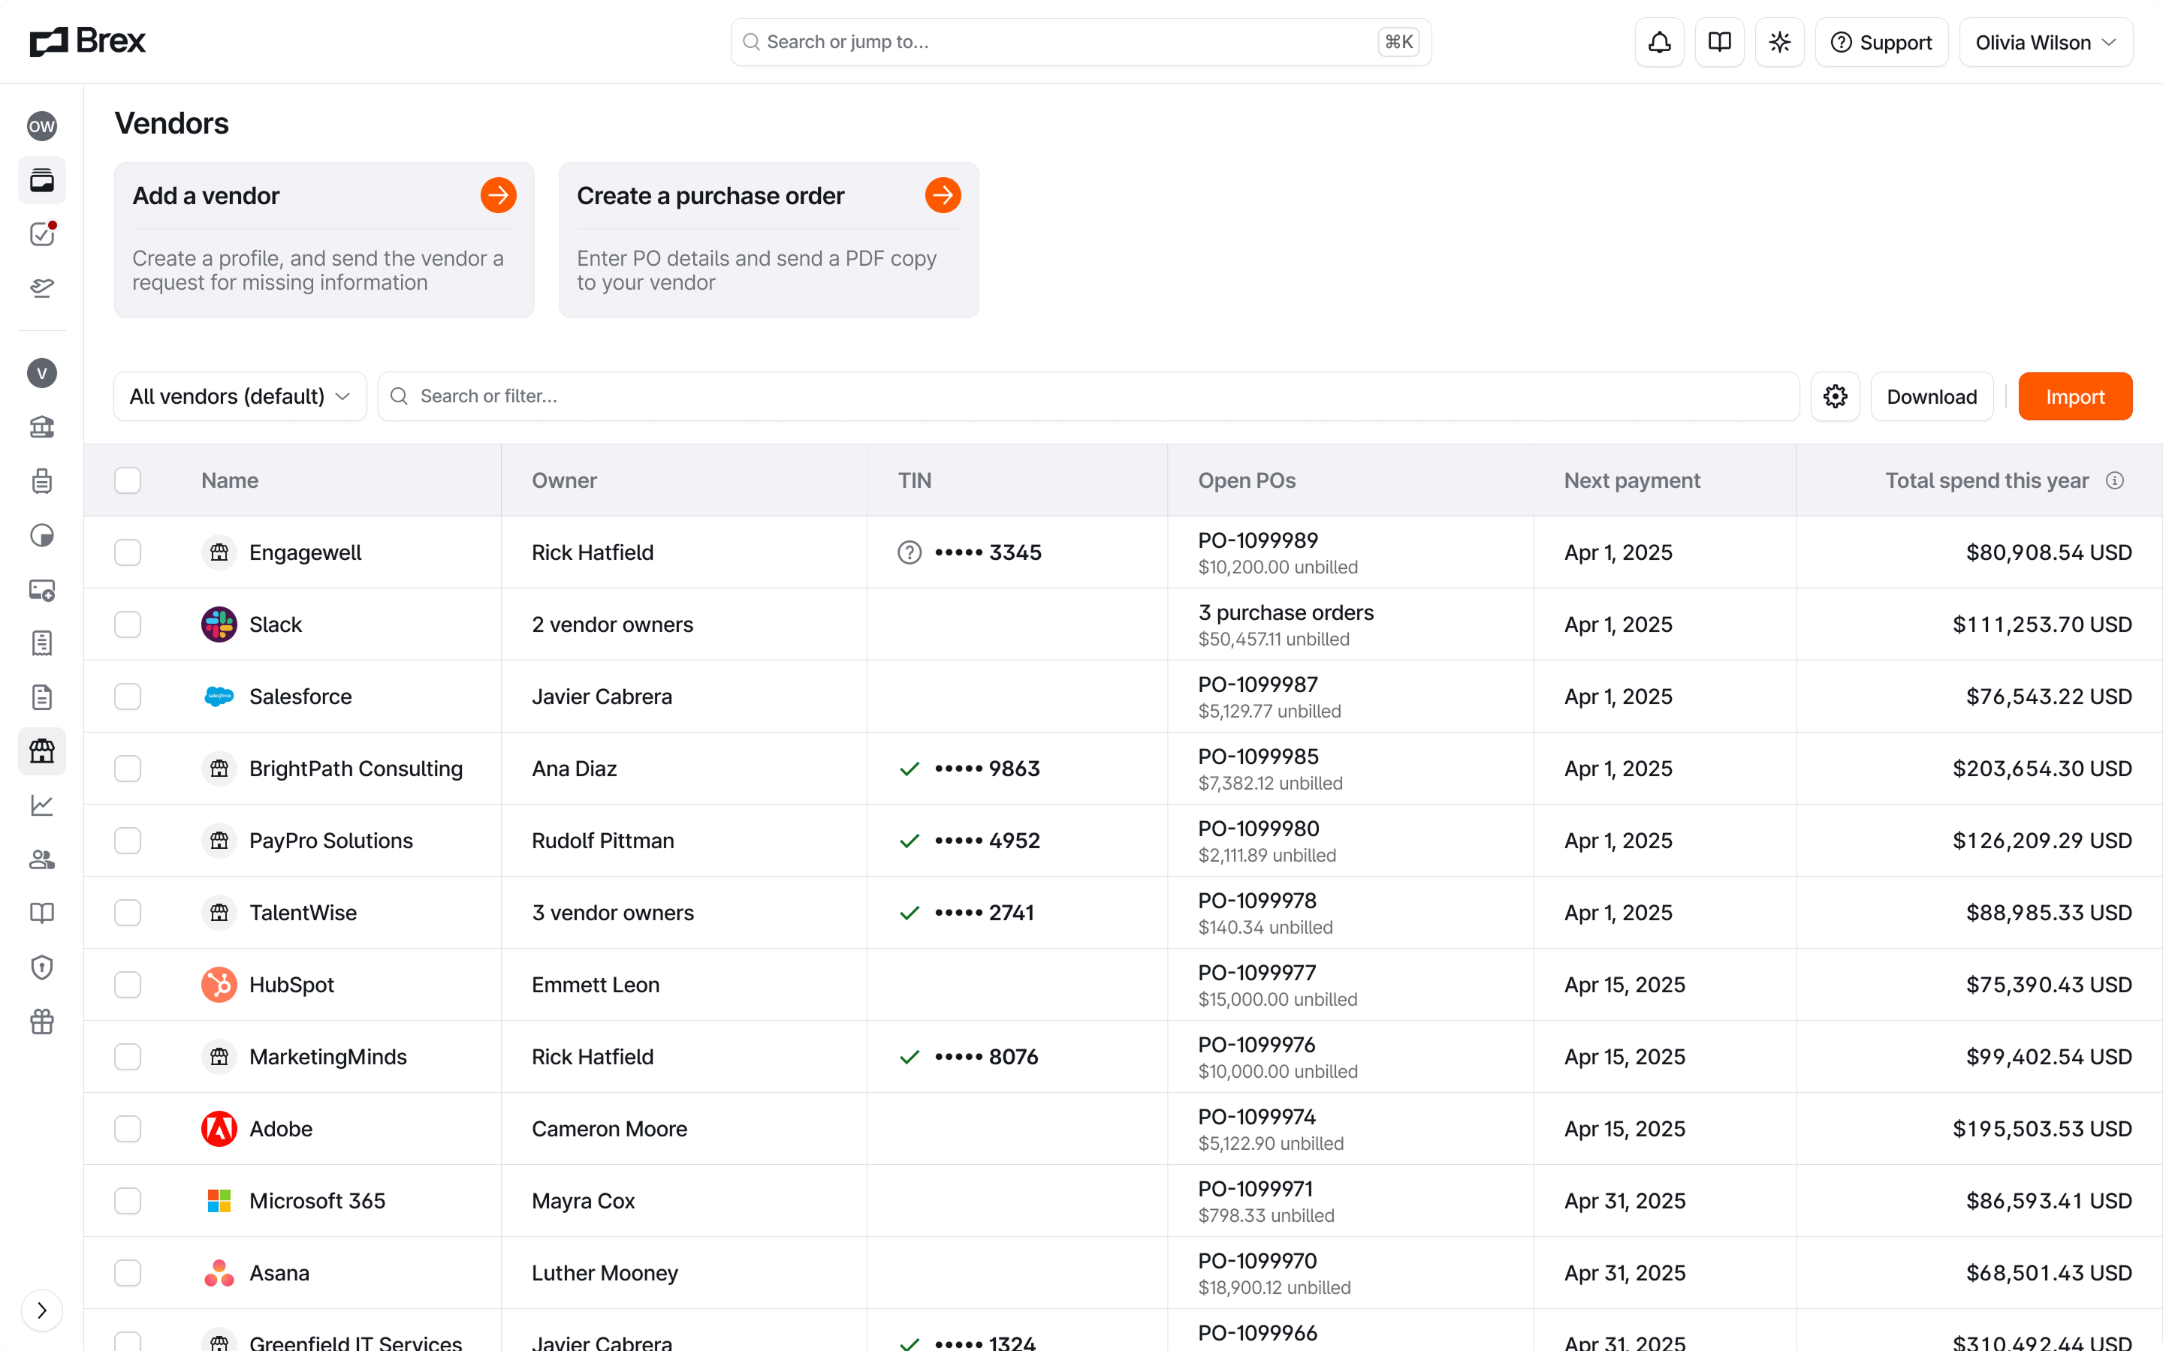Open the travel plane icon in sidebar

click(x=42, y=287)
